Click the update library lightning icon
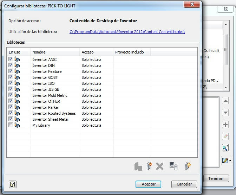 188,166
